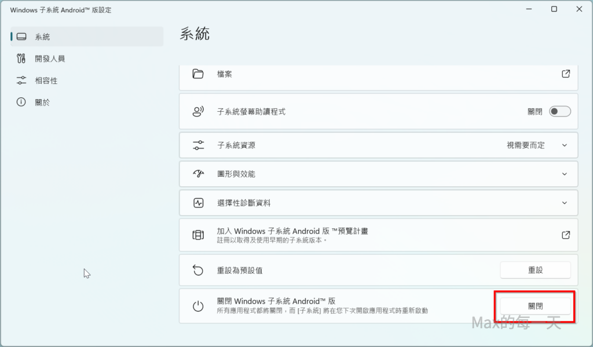This screenshot has width=593, height=347.
Task: Expand the 圖形與效能 section chevron
Action: pyautogui.click(x=564, y=174)
